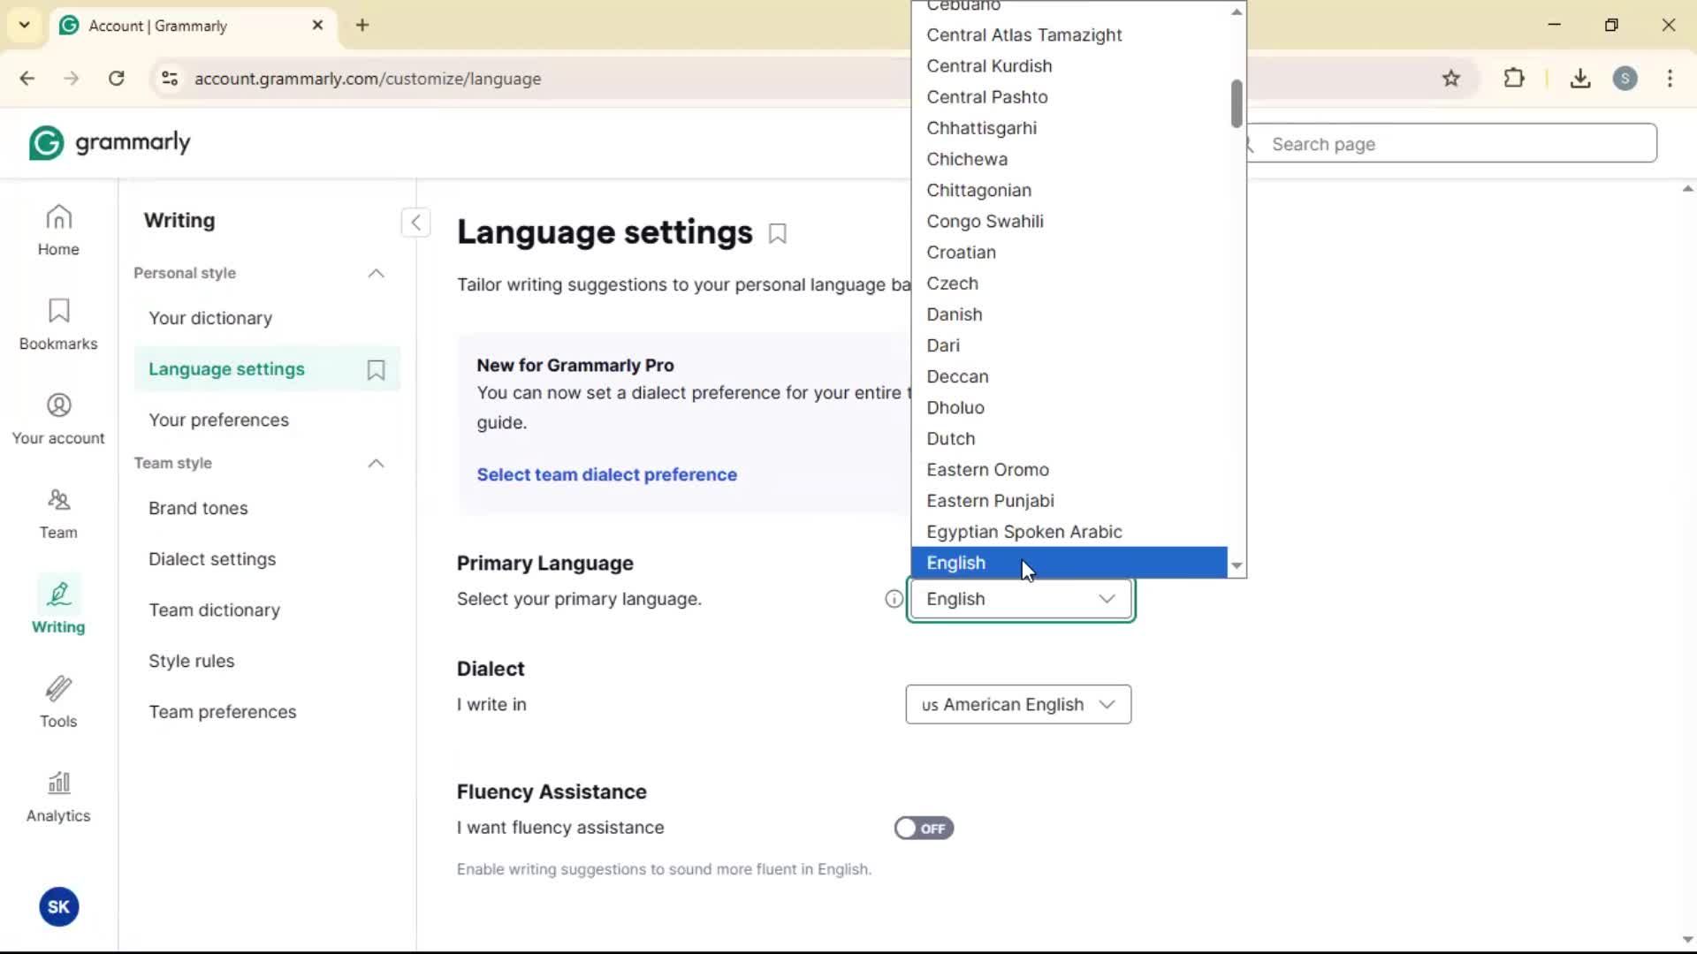Open the Your dictionary page
This screenshot has width=1697, height=954.
(210, 319)
